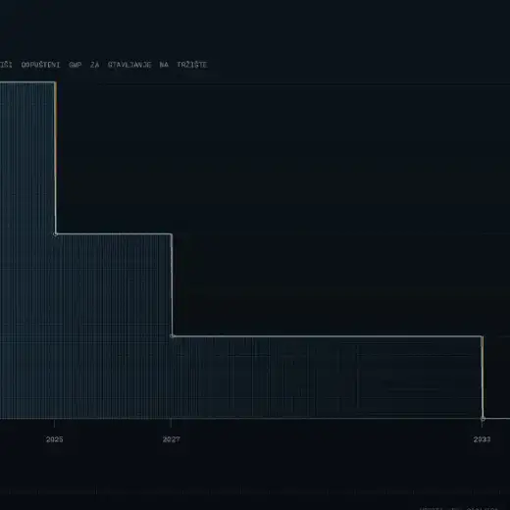Click the chart title ending in 'NA TRŽIŠTE'
510x510 pixels.
[x=103, y=65]
